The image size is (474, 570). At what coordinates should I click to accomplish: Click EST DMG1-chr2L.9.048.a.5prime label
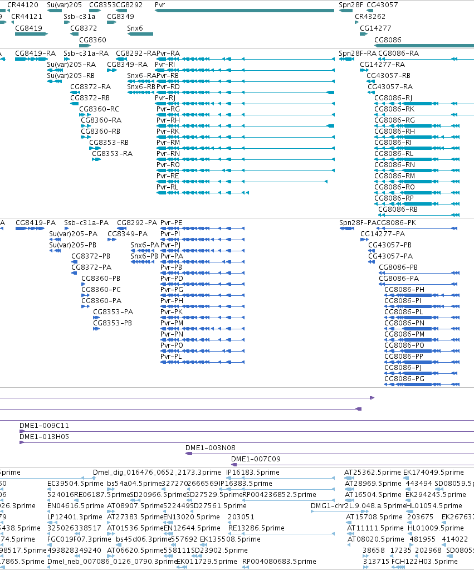point(358,506)
